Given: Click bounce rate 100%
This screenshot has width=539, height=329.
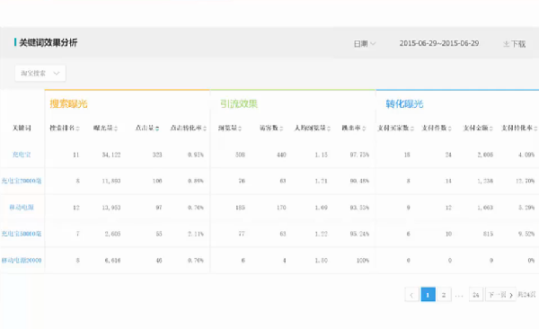Looking at the screenshot, I should click(363, 261).
